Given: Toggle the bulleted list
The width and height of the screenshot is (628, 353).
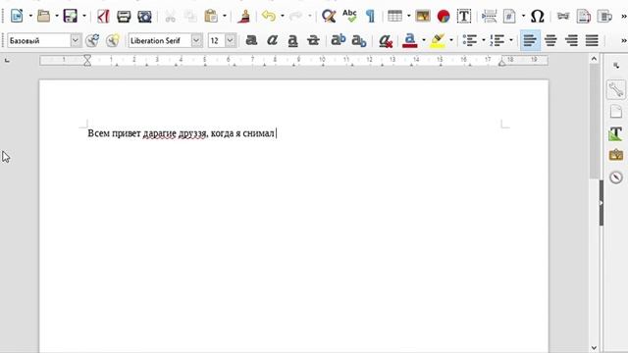Looking at the screenshot, I should (469, 40).
